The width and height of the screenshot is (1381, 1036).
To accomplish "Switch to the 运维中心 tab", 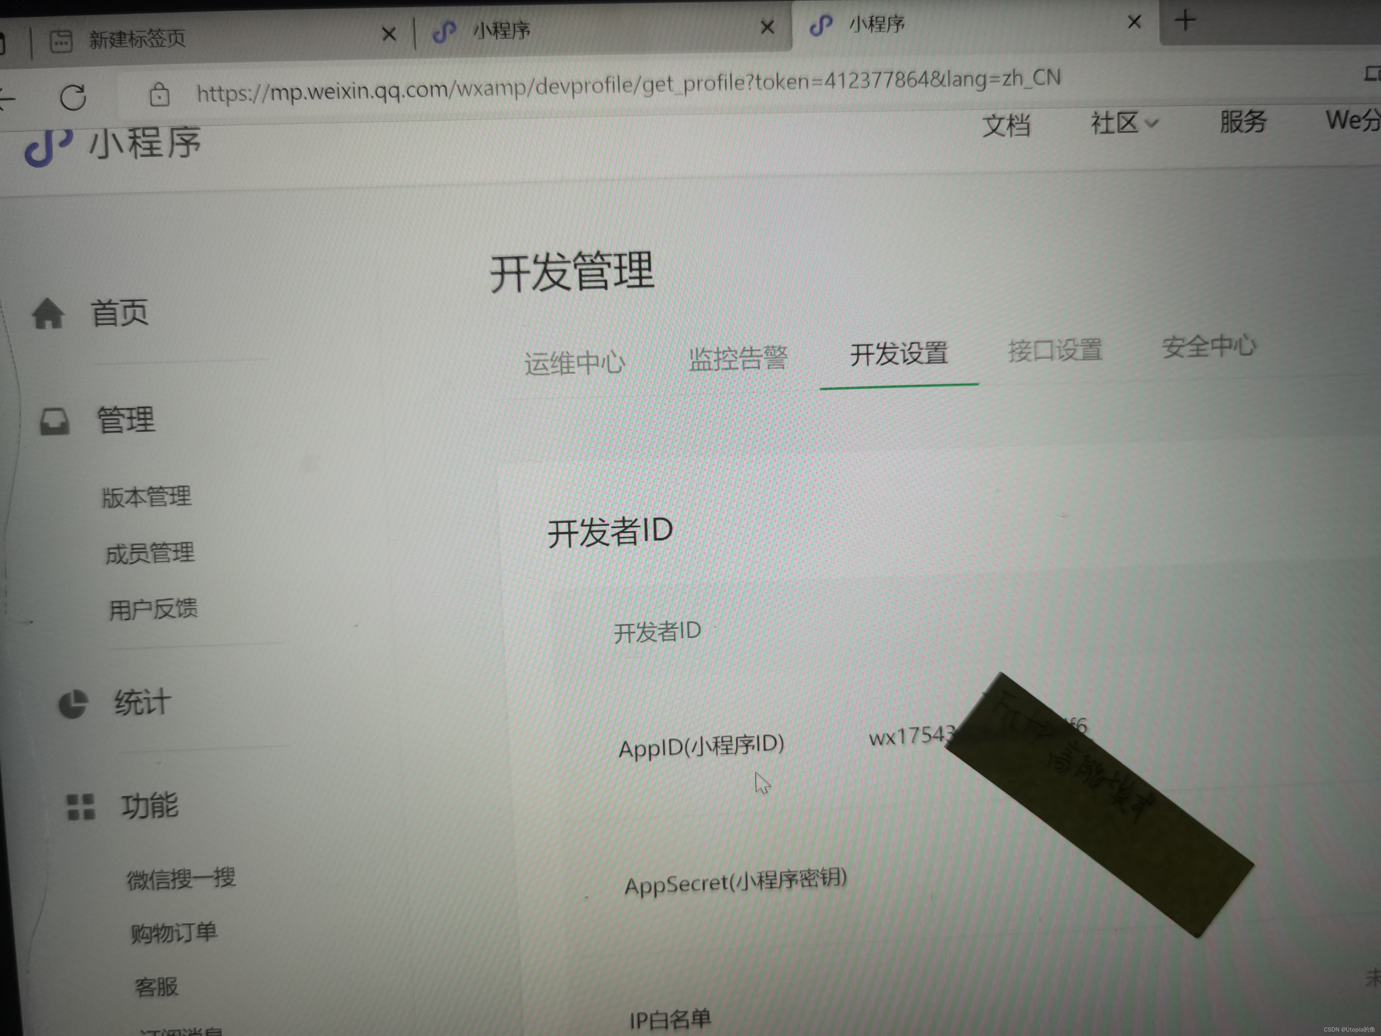I will tap(574, 363).
